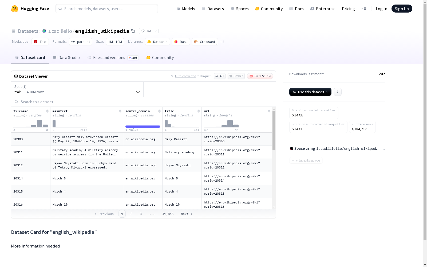
Task: Open the Use this dataset dropdown
Action: (x=310, y=92)
